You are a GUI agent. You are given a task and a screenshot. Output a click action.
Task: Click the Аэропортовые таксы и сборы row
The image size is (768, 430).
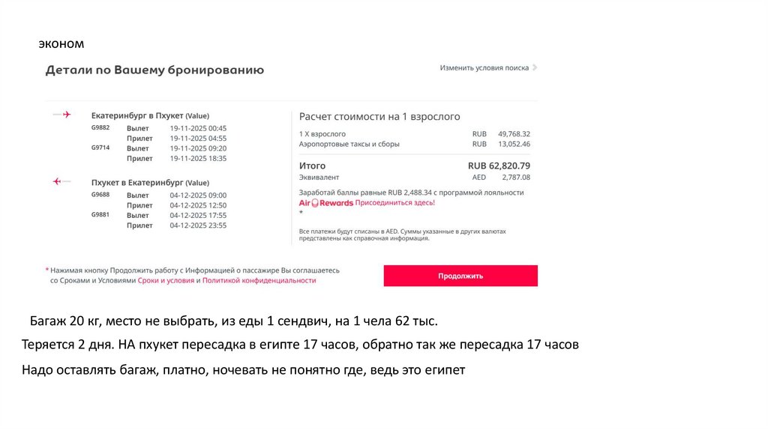[349, 144]
